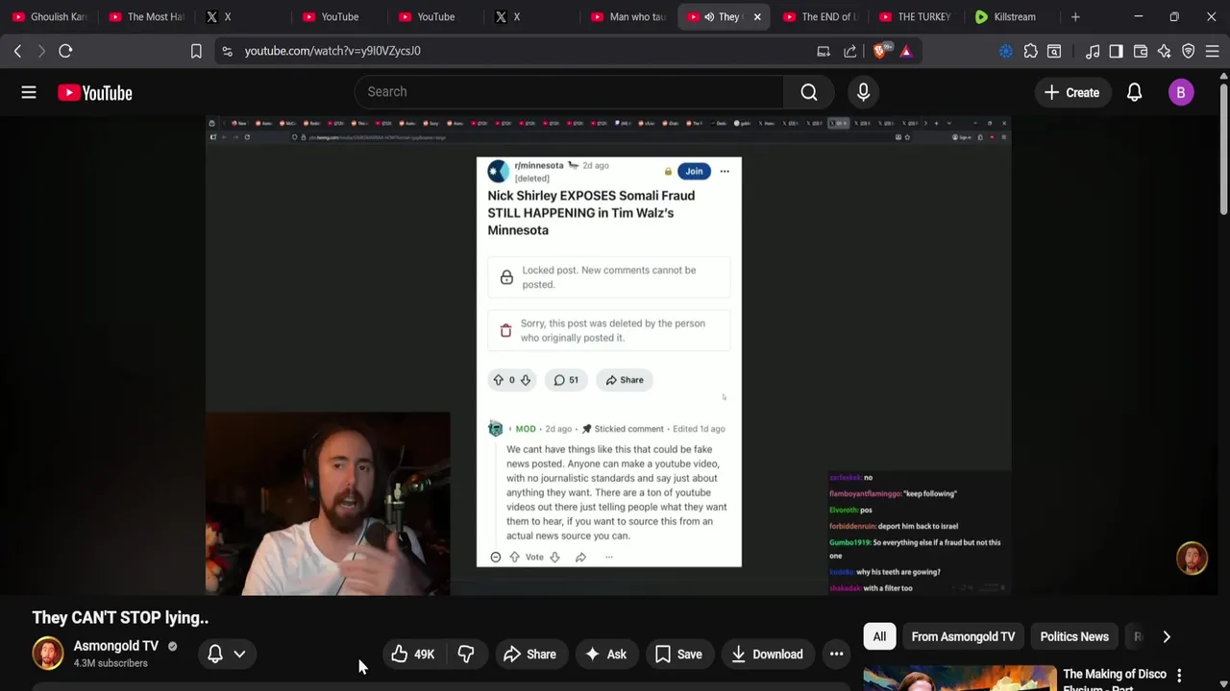Image resolution: width=1230 pixels, height=691 pixels.
Task: Open Brave Shields lion icon
Action: pyautogui.click(x=880, y=51)
